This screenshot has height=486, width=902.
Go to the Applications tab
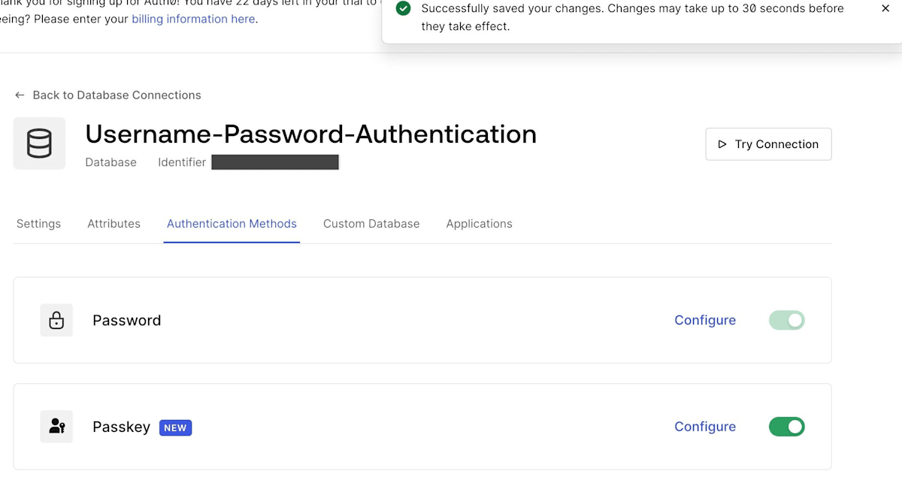pyautogui.click(x=479, y=224)
